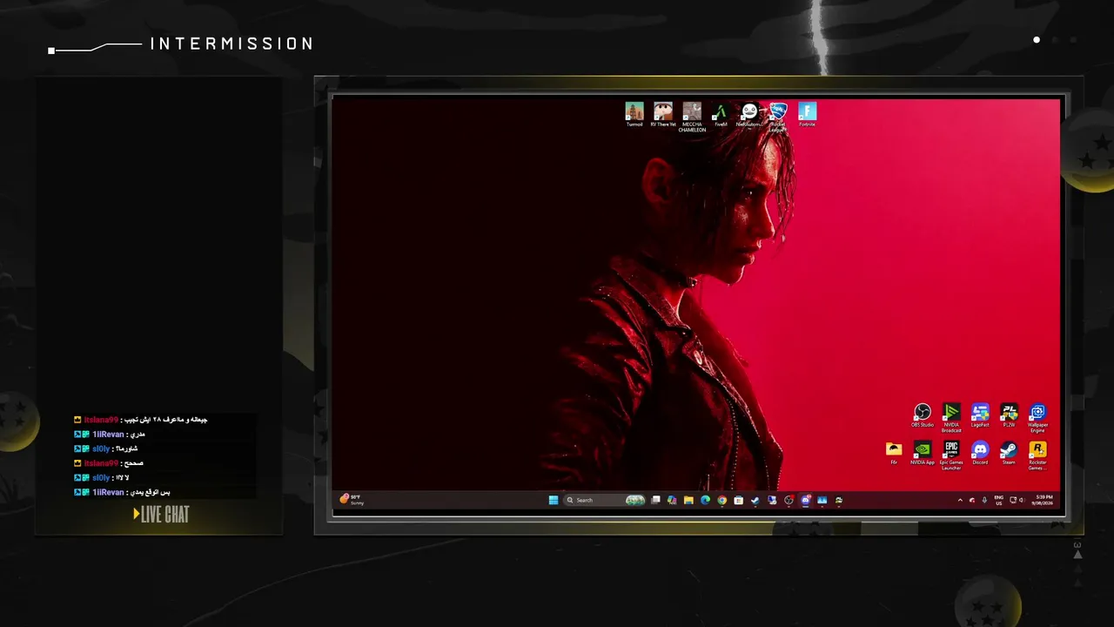This screenshot has height=627, width=1114.
Task: Open the ENG US language switcher
Action: (x=999, y=500)
